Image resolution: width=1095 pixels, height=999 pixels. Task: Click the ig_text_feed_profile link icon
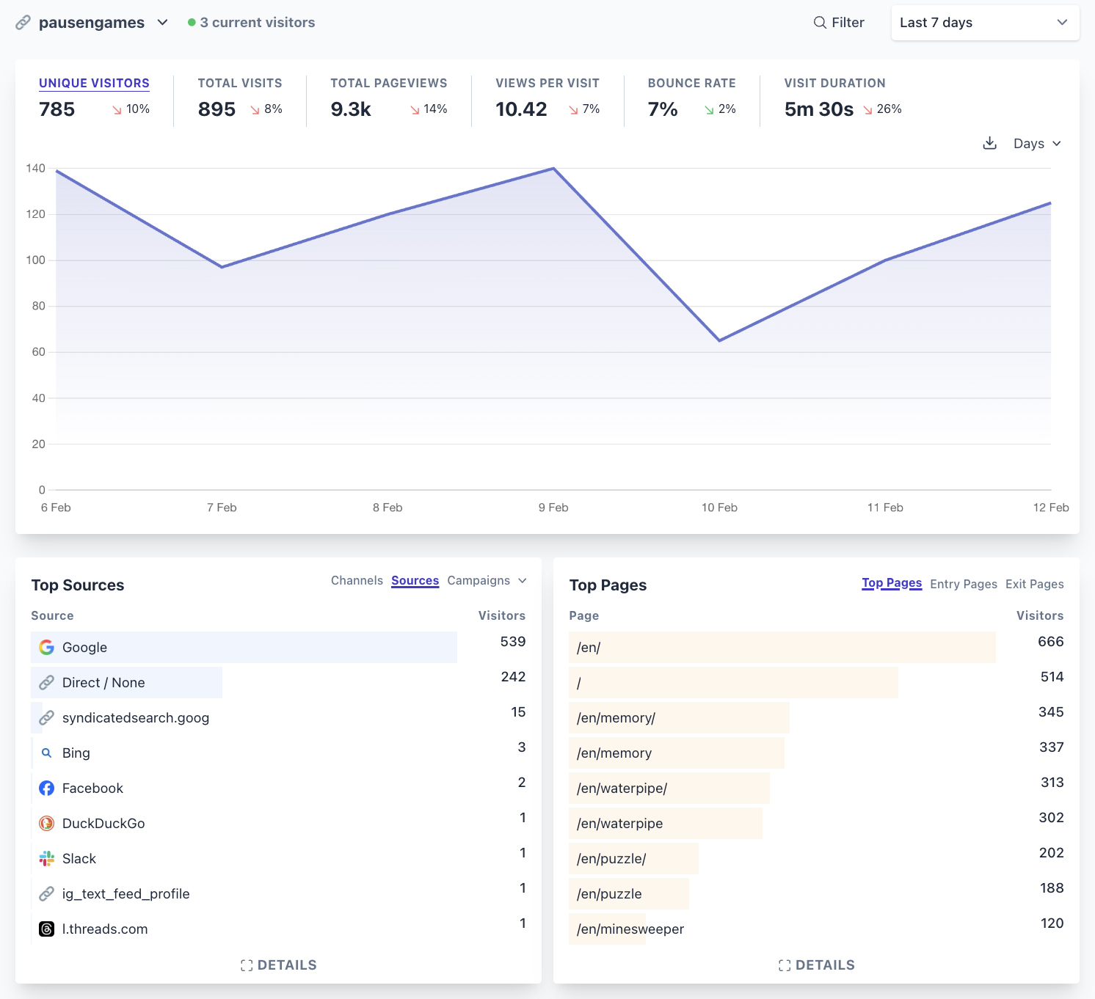click(47, 894)
